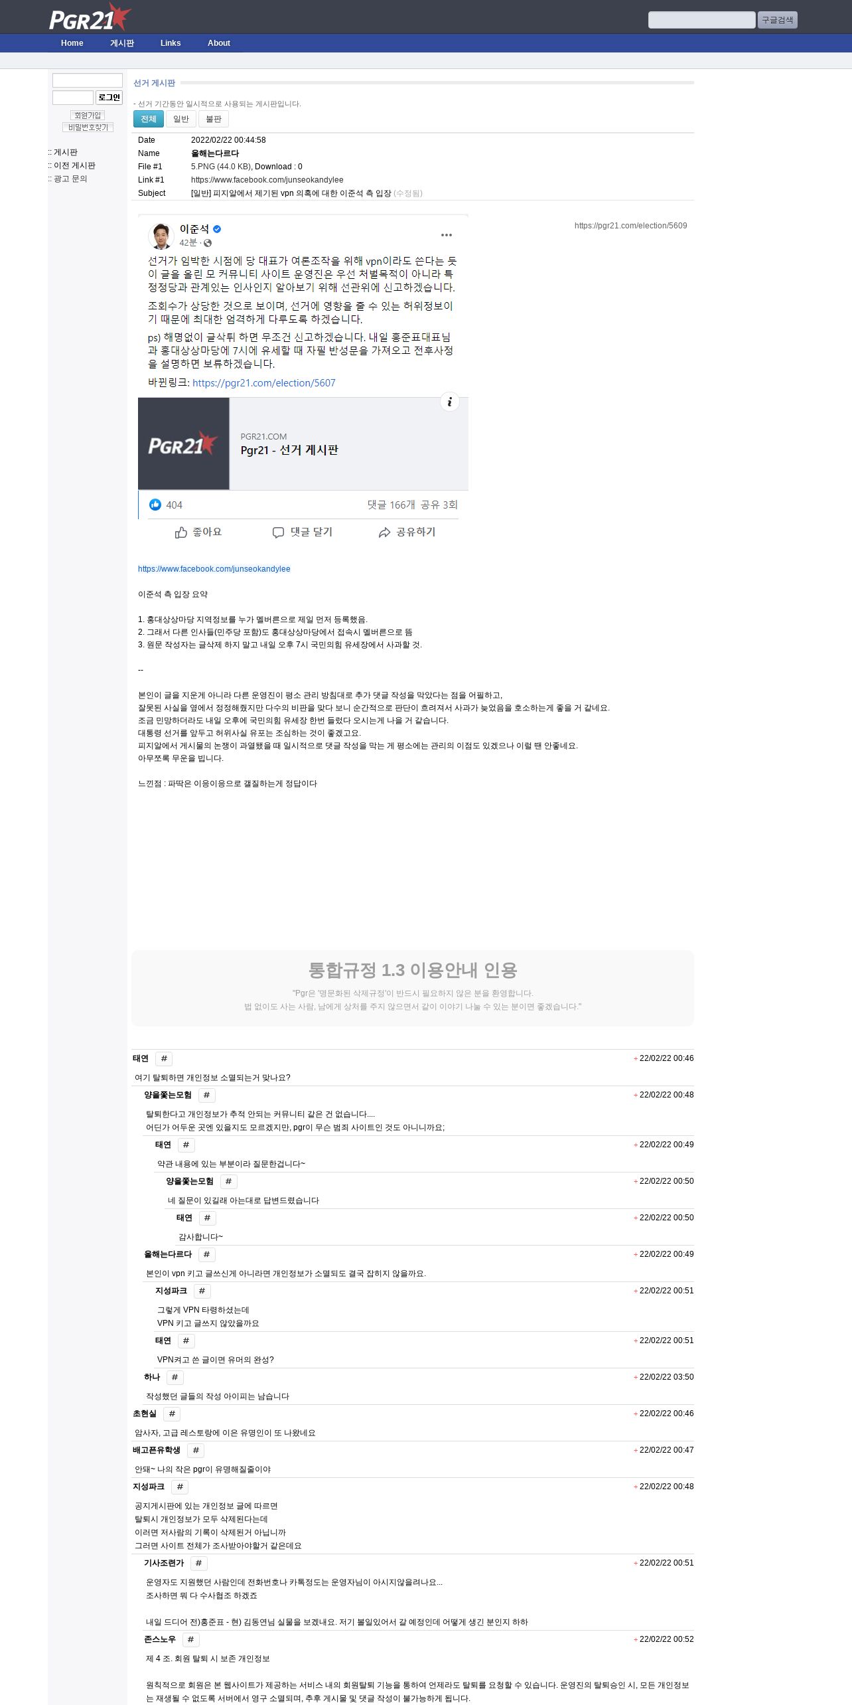852x1705 pixels.
Task: Click the thumbs-up 좋아요 icon
Action: pyautogui.click(x=181, y=532)
